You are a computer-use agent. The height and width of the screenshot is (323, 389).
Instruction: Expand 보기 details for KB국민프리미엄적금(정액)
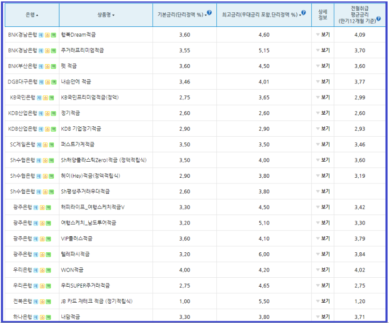[323, 97]
